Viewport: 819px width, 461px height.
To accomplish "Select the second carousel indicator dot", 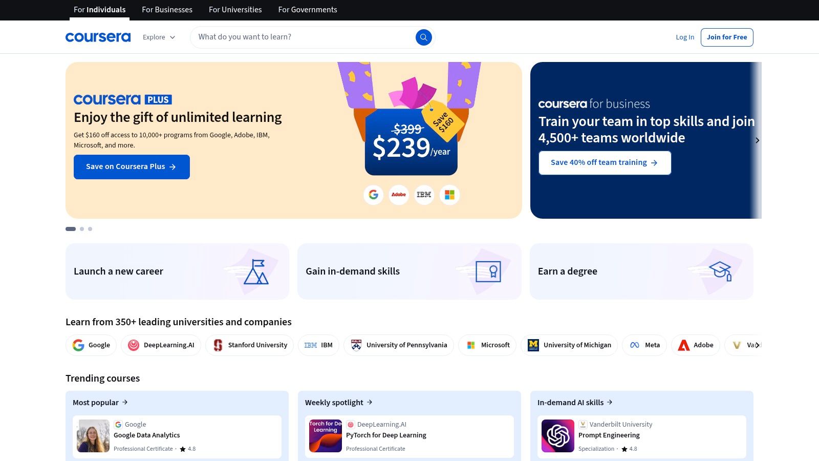I will (x=81, y=229).
